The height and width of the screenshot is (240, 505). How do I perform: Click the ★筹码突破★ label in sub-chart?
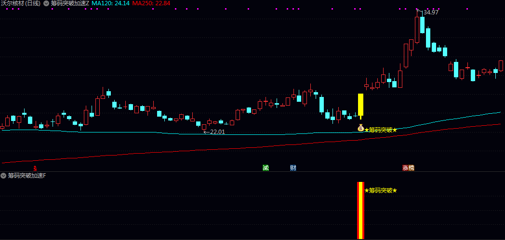(381, 191)
